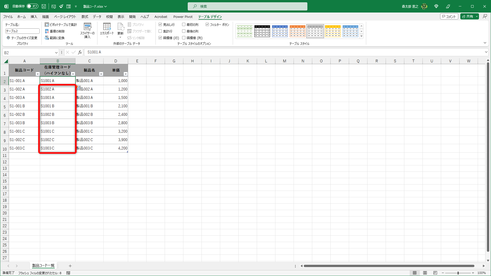Click Summarize with PivotTable
The image size is (491, 276).
tap(61, 25)
